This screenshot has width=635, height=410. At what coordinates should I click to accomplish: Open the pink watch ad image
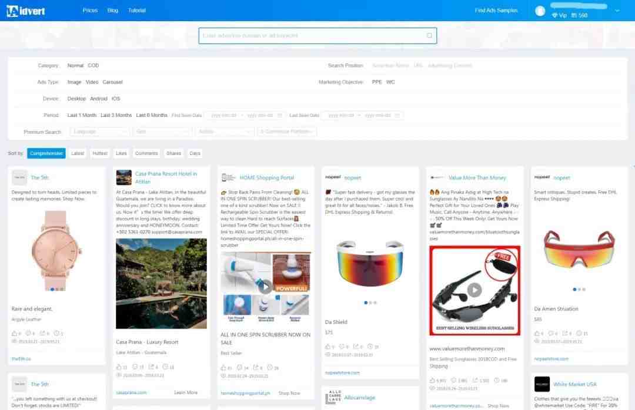point(56,251)
